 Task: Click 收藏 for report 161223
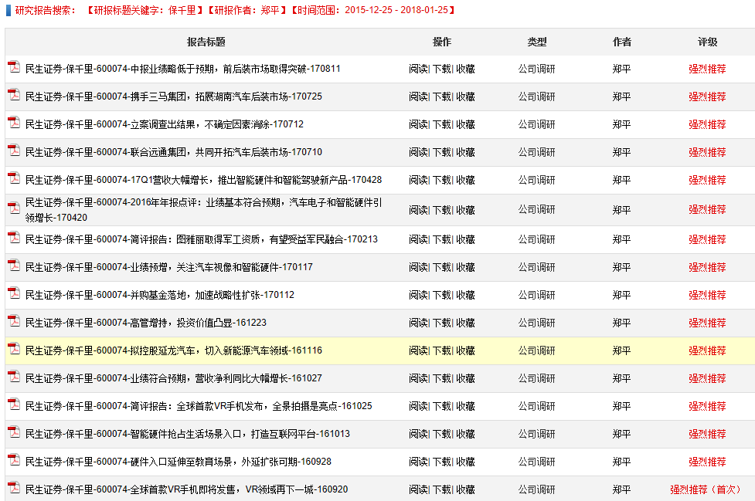[x=465, y=323]
